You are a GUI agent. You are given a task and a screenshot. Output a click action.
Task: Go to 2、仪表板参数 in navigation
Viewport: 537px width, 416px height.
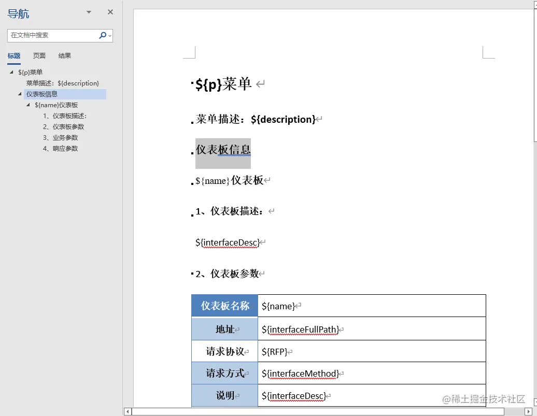(64, 127)
